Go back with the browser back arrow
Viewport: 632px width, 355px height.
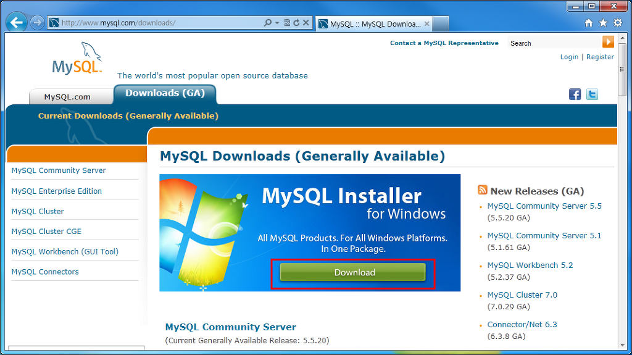[x=16, y=22]
